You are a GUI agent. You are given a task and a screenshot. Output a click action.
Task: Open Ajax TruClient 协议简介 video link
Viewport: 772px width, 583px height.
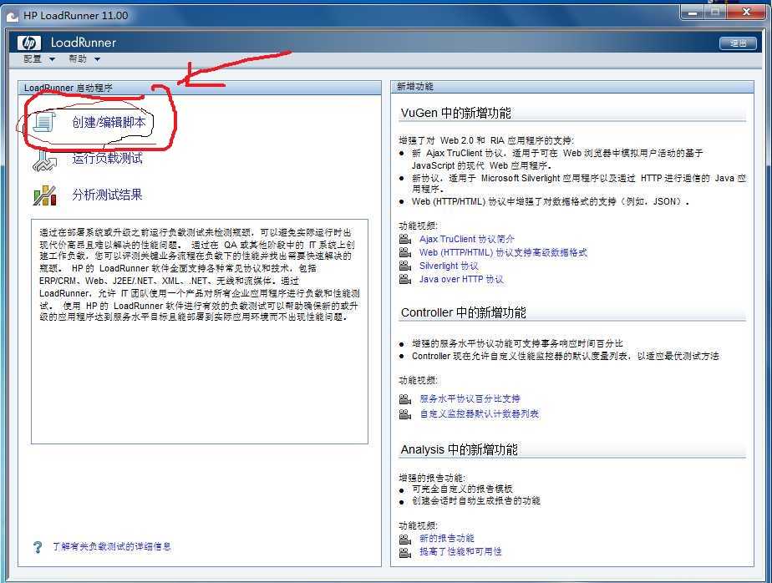point(467,240)
